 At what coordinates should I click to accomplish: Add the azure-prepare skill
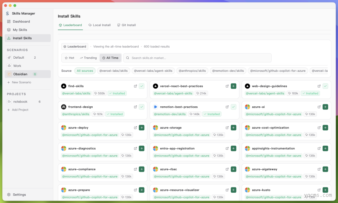coord(142,190)
